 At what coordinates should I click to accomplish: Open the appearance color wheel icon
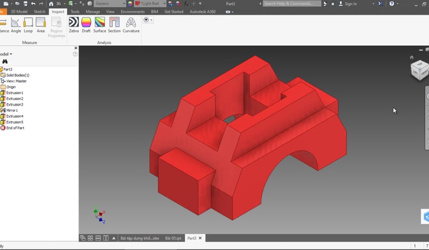(x=130, y=3)
